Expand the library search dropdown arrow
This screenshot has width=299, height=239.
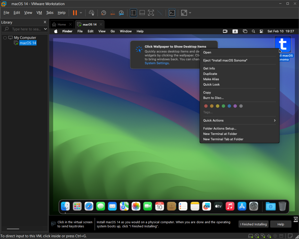(x=45, y=29)
